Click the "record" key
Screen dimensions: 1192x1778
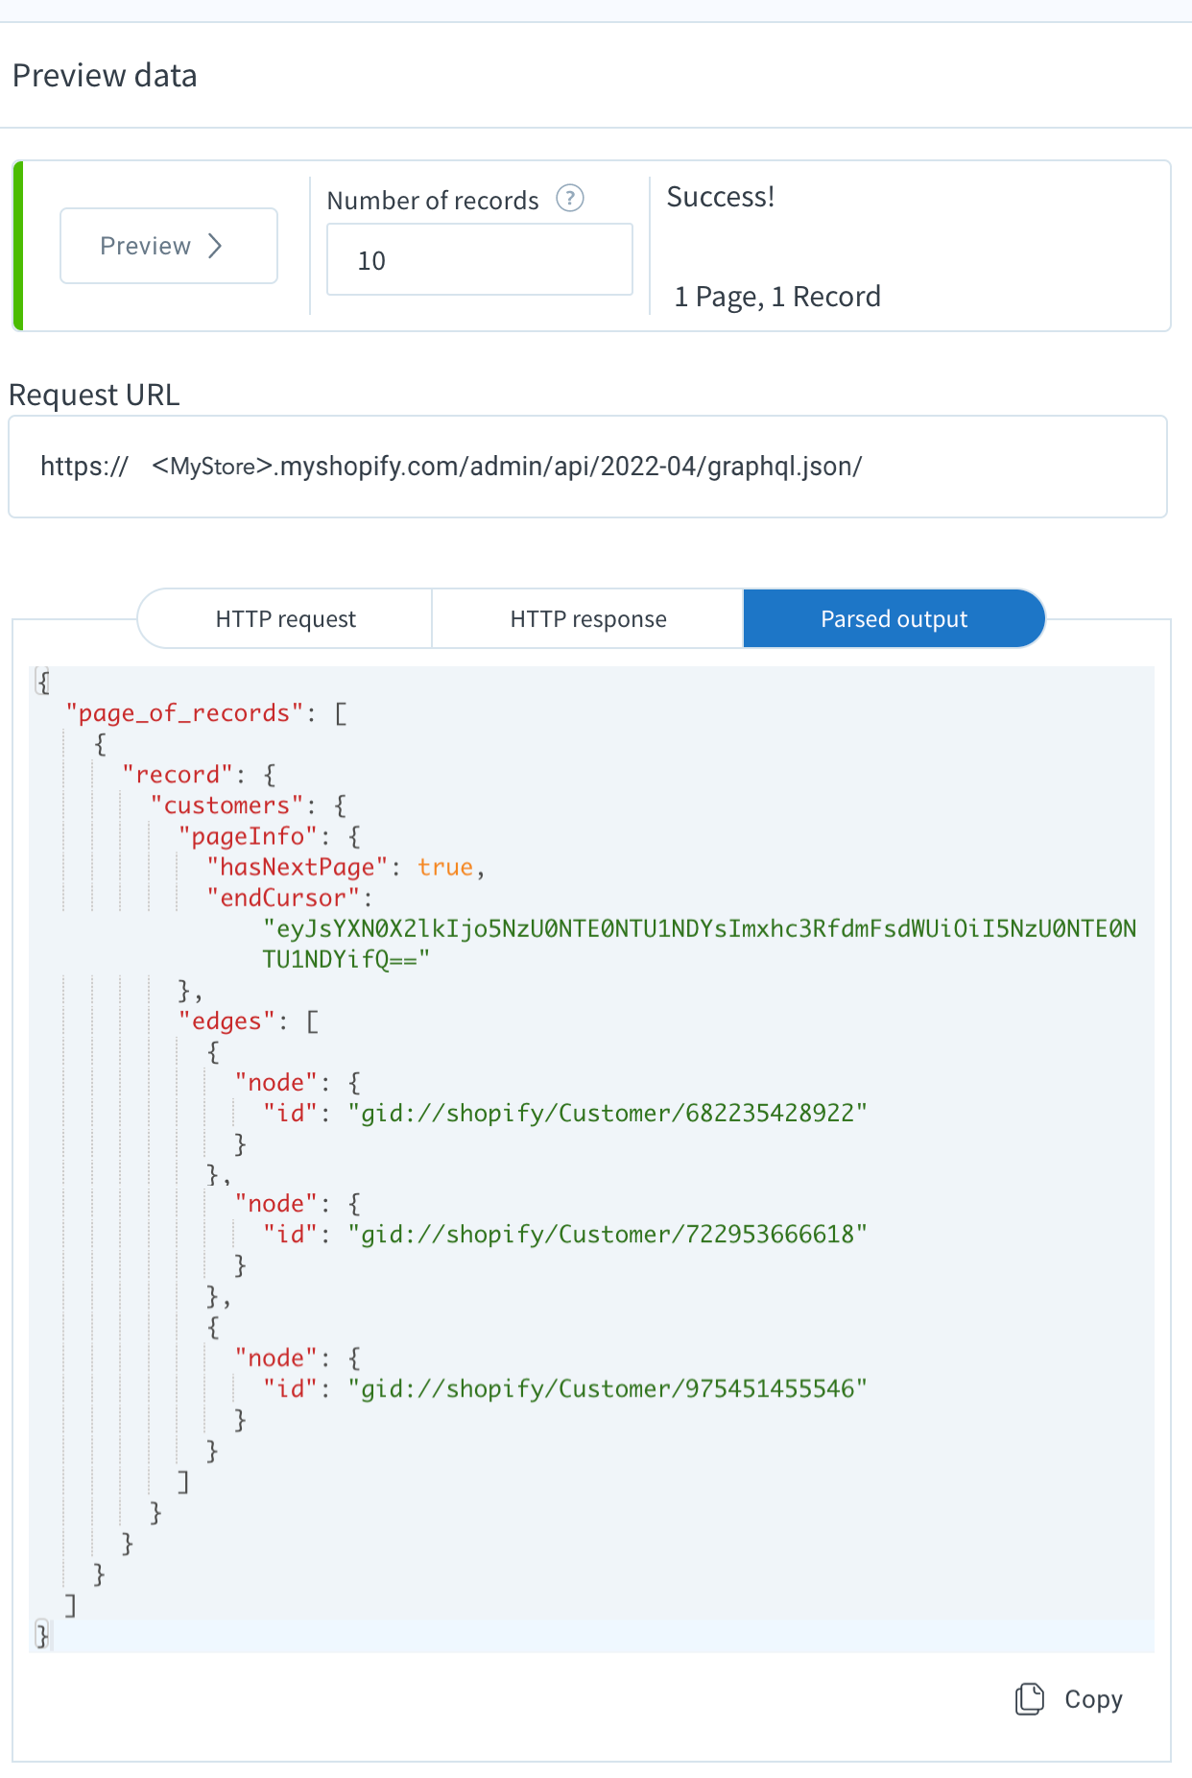(178, 775)
